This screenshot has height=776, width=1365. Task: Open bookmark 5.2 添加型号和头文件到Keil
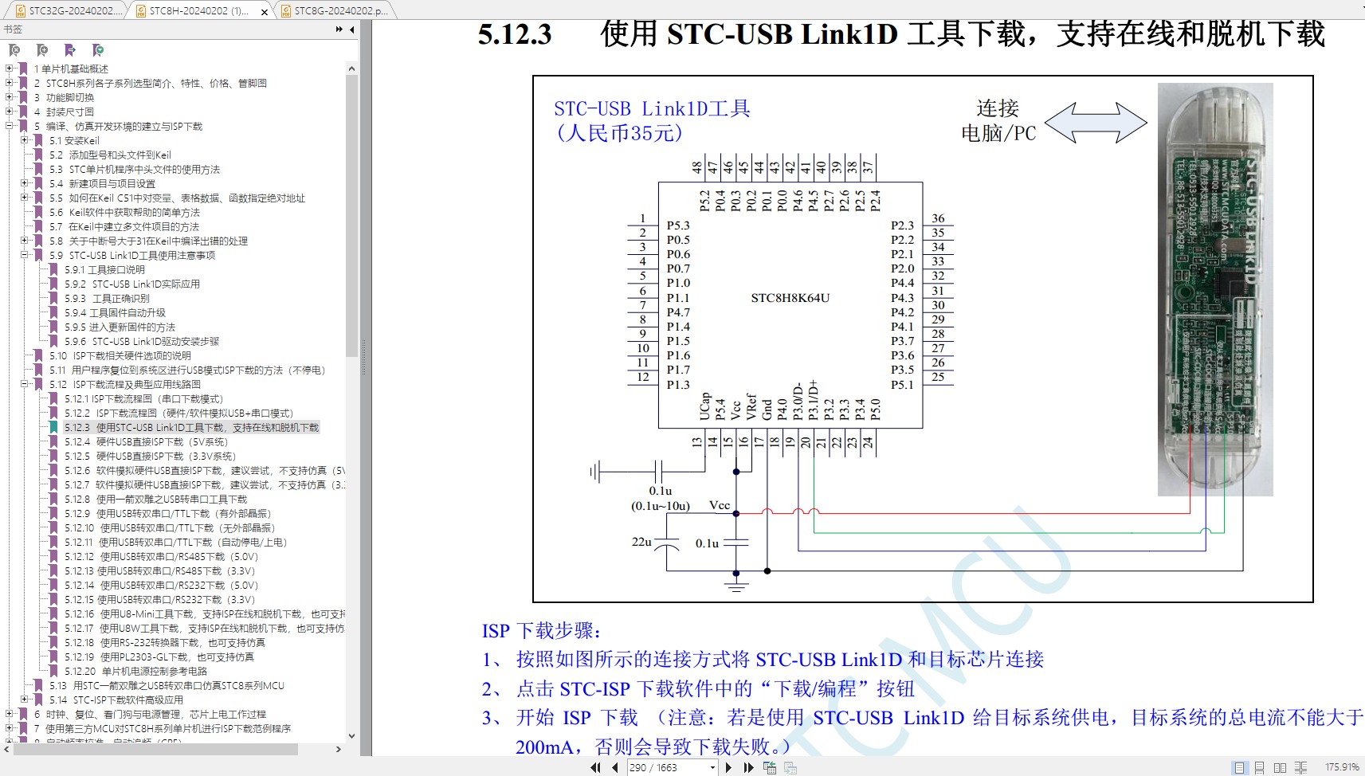click(110, 155)
